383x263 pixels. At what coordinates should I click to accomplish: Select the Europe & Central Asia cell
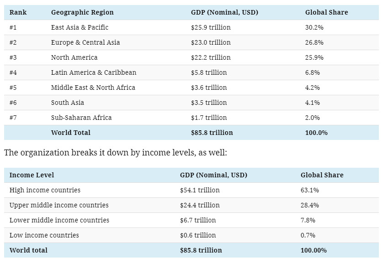(85, 42)
